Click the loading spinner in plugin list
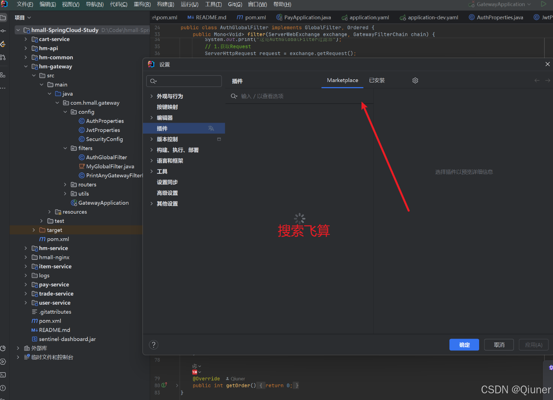The height and width of the screenshot is (400, 553). 299,219
